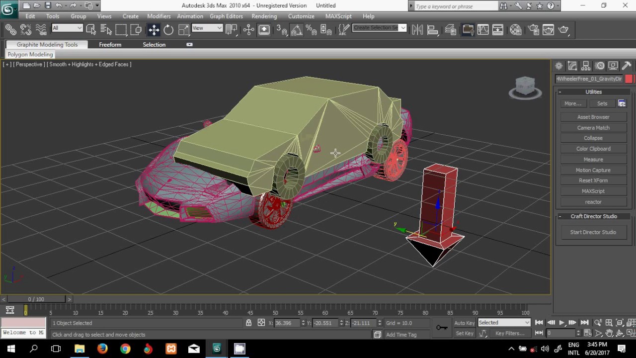Open the Align tool
The width and height of the screenshot is (636, 358).
point(432,30)
